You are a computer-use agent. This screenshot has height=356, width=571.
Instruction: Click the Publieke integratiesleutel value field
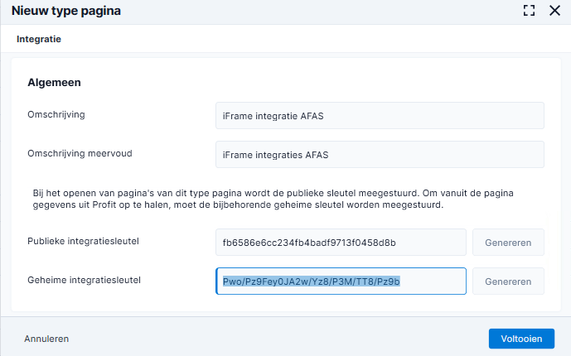341,243
